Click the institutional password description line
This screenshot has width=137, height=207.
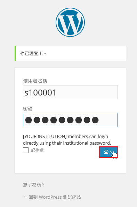tap(67, 143)
